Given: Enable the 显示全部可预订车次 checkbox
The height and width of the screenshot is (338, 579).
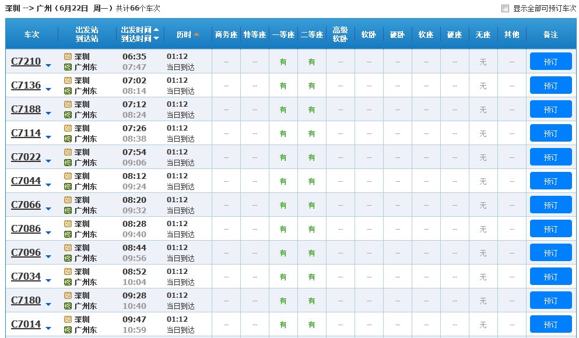Looking at the screenshot, I should (x=505, y=8).
